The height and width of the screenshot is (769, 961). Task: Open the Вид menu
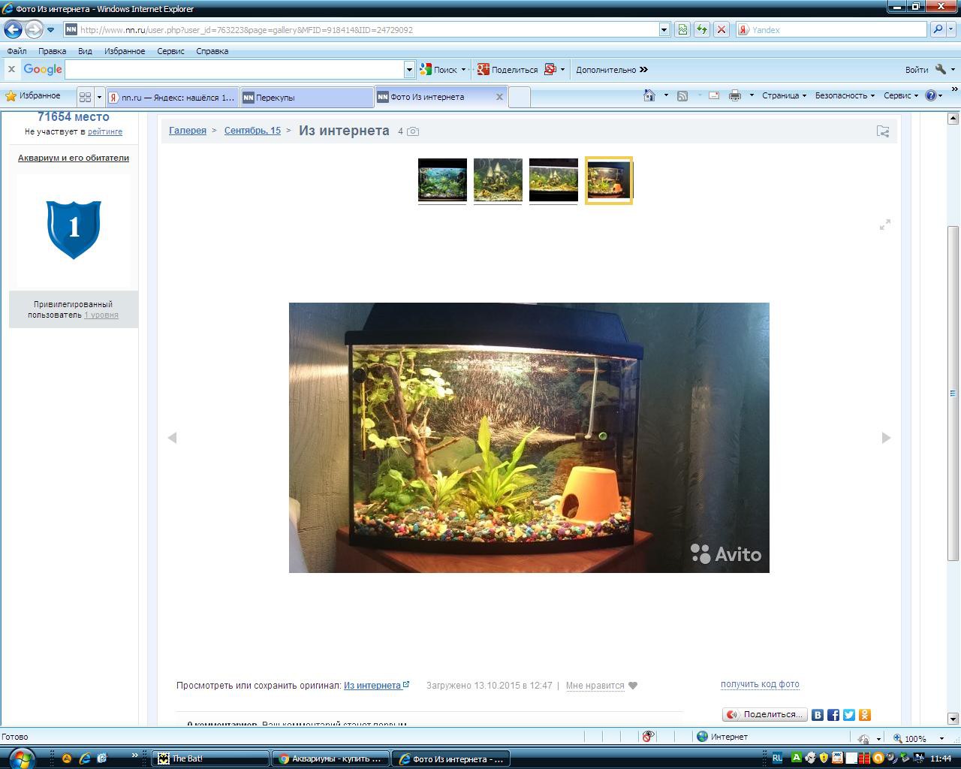(x=85, y=51)
